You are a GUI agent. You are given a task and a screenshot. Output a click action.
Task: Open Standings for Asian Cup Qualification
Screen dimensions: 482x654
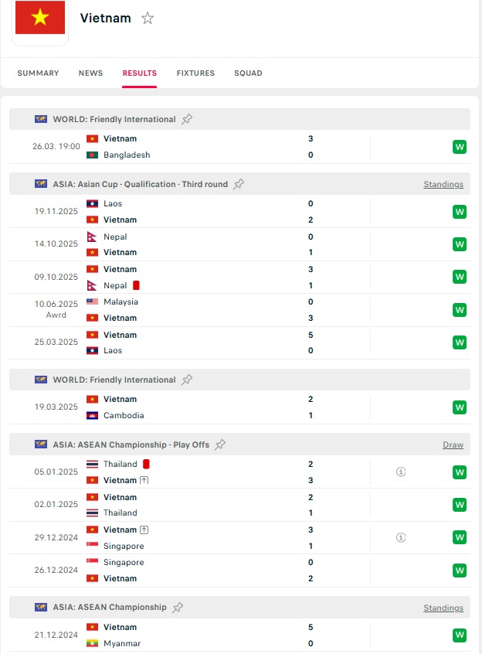[443, 184]
